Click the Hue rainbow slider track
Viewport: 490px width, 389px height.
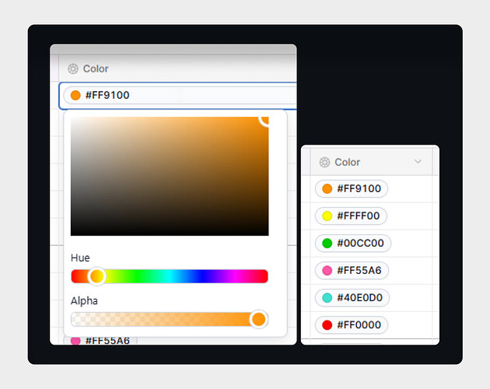[170, 276]
